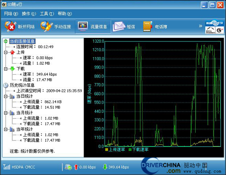Select the 当前连接信息 tree item

tap(22, 41)
